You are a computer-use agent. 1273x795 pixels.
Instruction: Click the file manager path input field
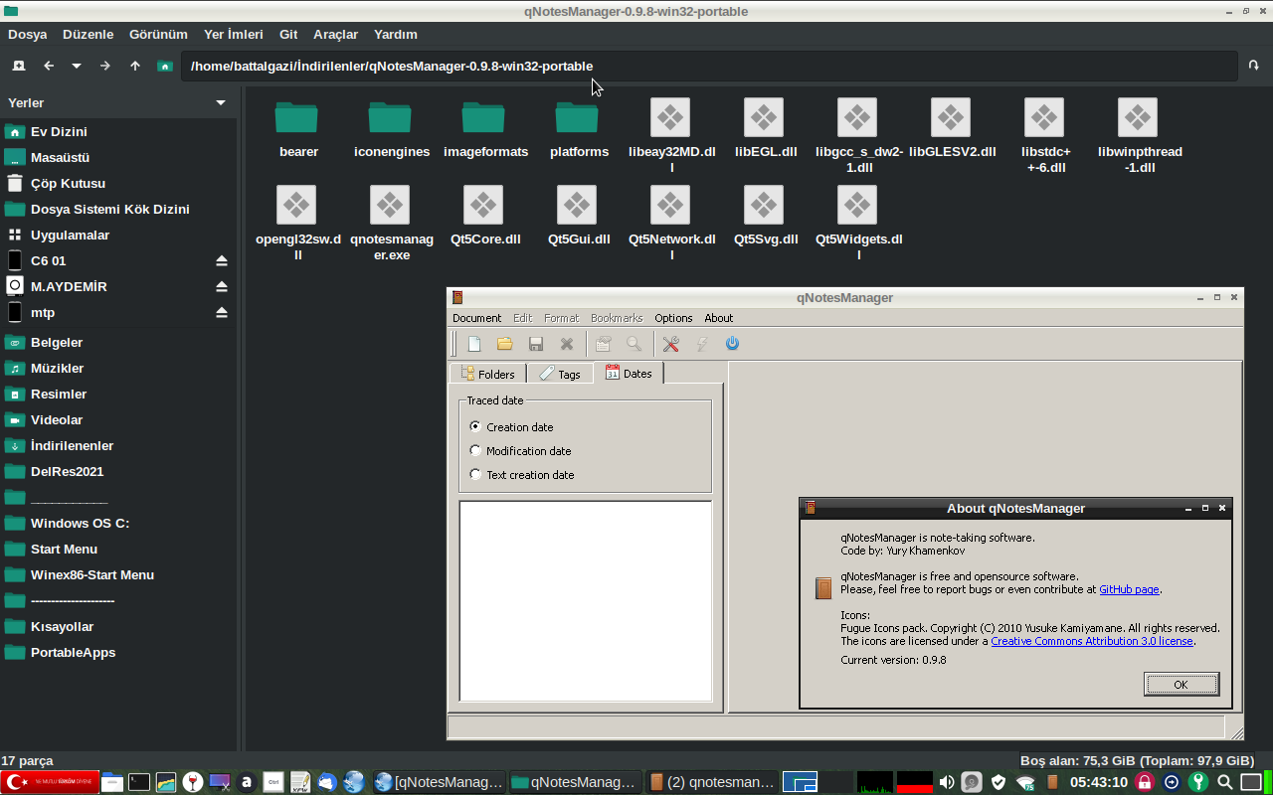tap(709, 66)
